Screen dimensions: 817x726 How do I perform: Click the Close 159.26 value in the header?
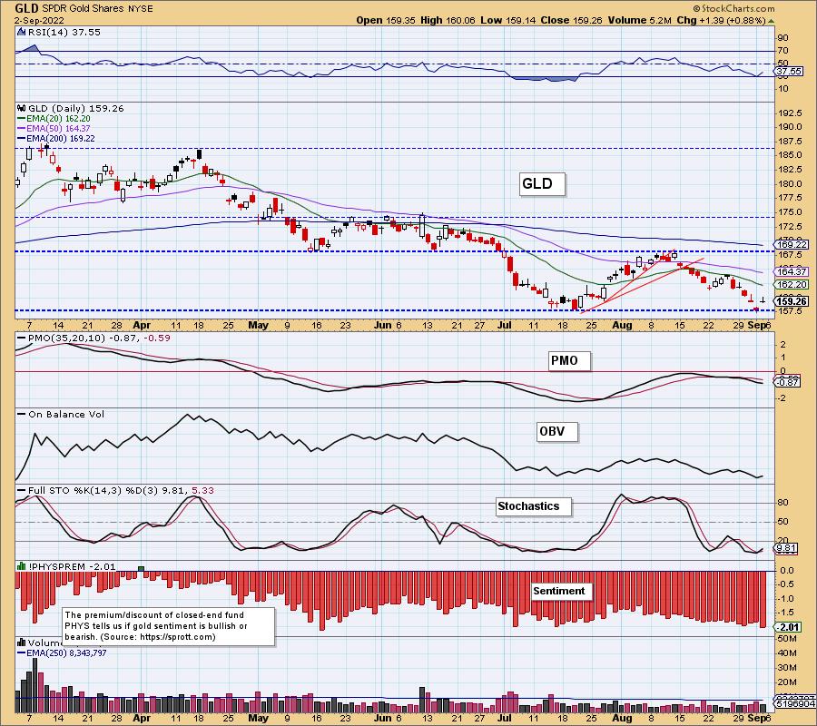click(x=572, y=20)
